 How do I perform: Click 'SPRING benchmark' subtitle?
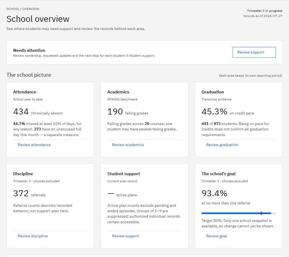[x=122, y=99]
